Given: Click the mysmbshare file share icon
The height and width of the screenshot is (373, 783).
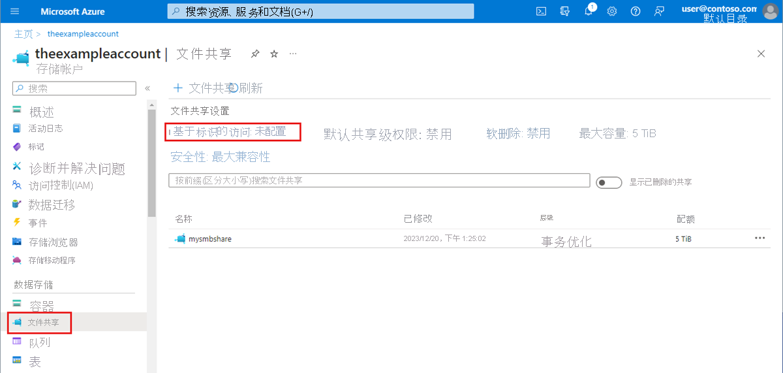Looking at the screenshot, I should coord(180,239).
